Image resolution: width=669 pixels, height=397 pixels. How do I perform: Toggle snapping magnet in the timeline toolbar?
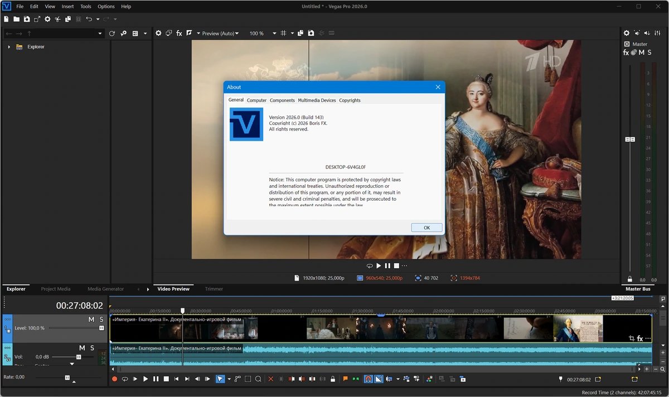(368, 379)
